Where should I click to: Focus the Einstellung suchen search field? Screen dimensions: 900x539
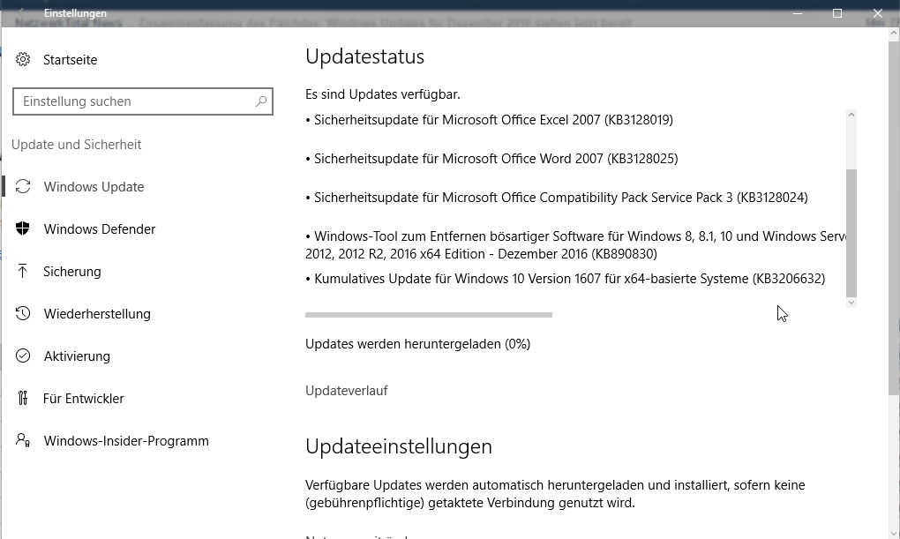pos(132,101)
